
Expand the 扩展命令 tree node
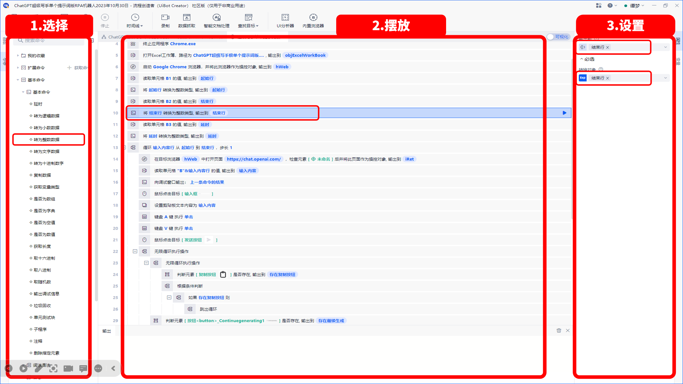(18, 68)
